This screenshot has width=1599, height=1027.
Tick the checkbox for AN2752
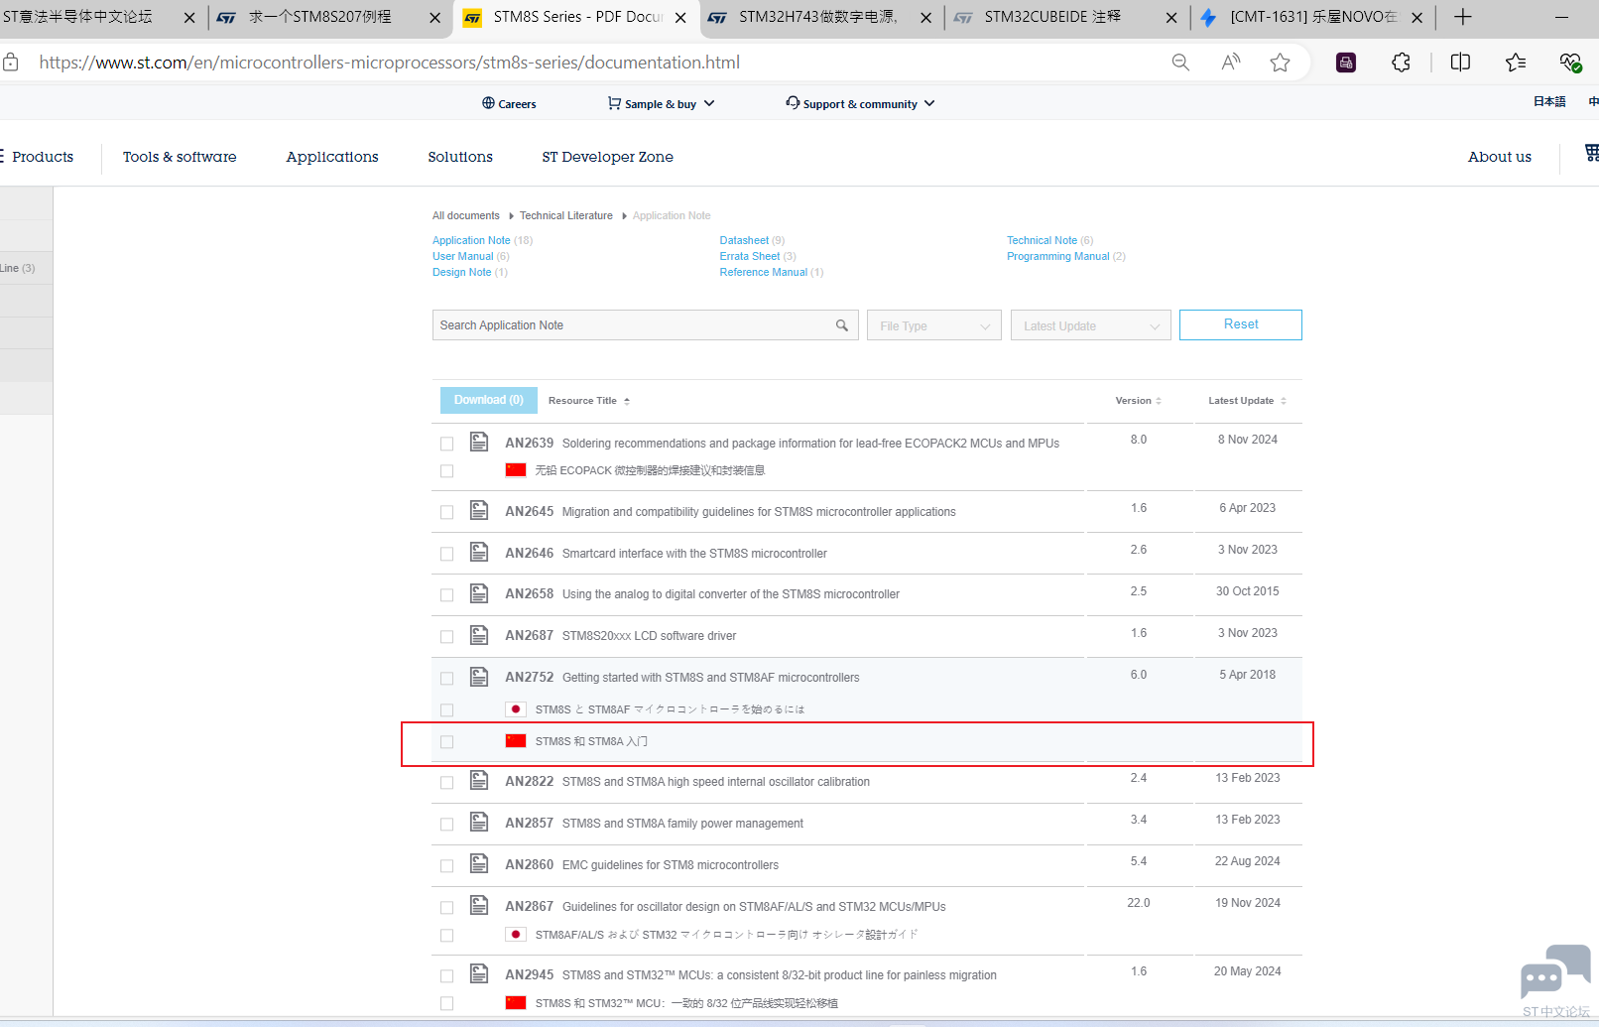tap(447, 679)
